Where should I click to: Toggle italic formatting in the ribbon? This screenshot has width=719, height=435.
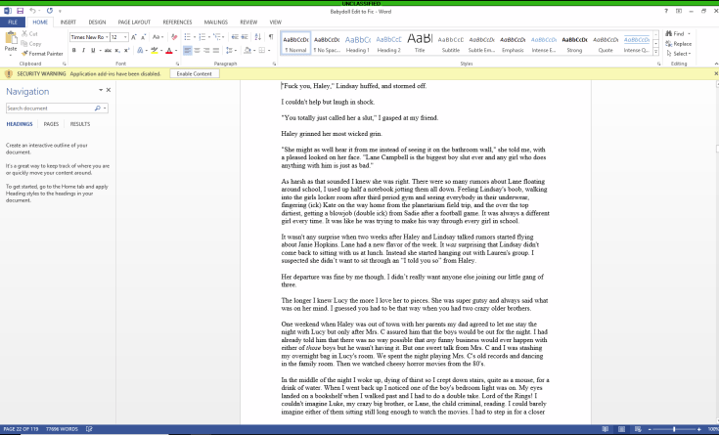click(84, 50)
